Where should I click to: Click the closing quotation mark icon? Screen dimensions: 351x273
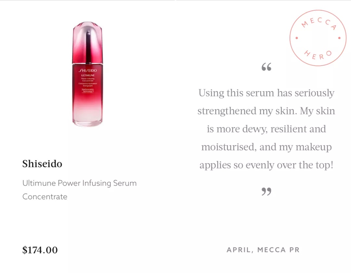pyautogui.click(x=266, y=192)
